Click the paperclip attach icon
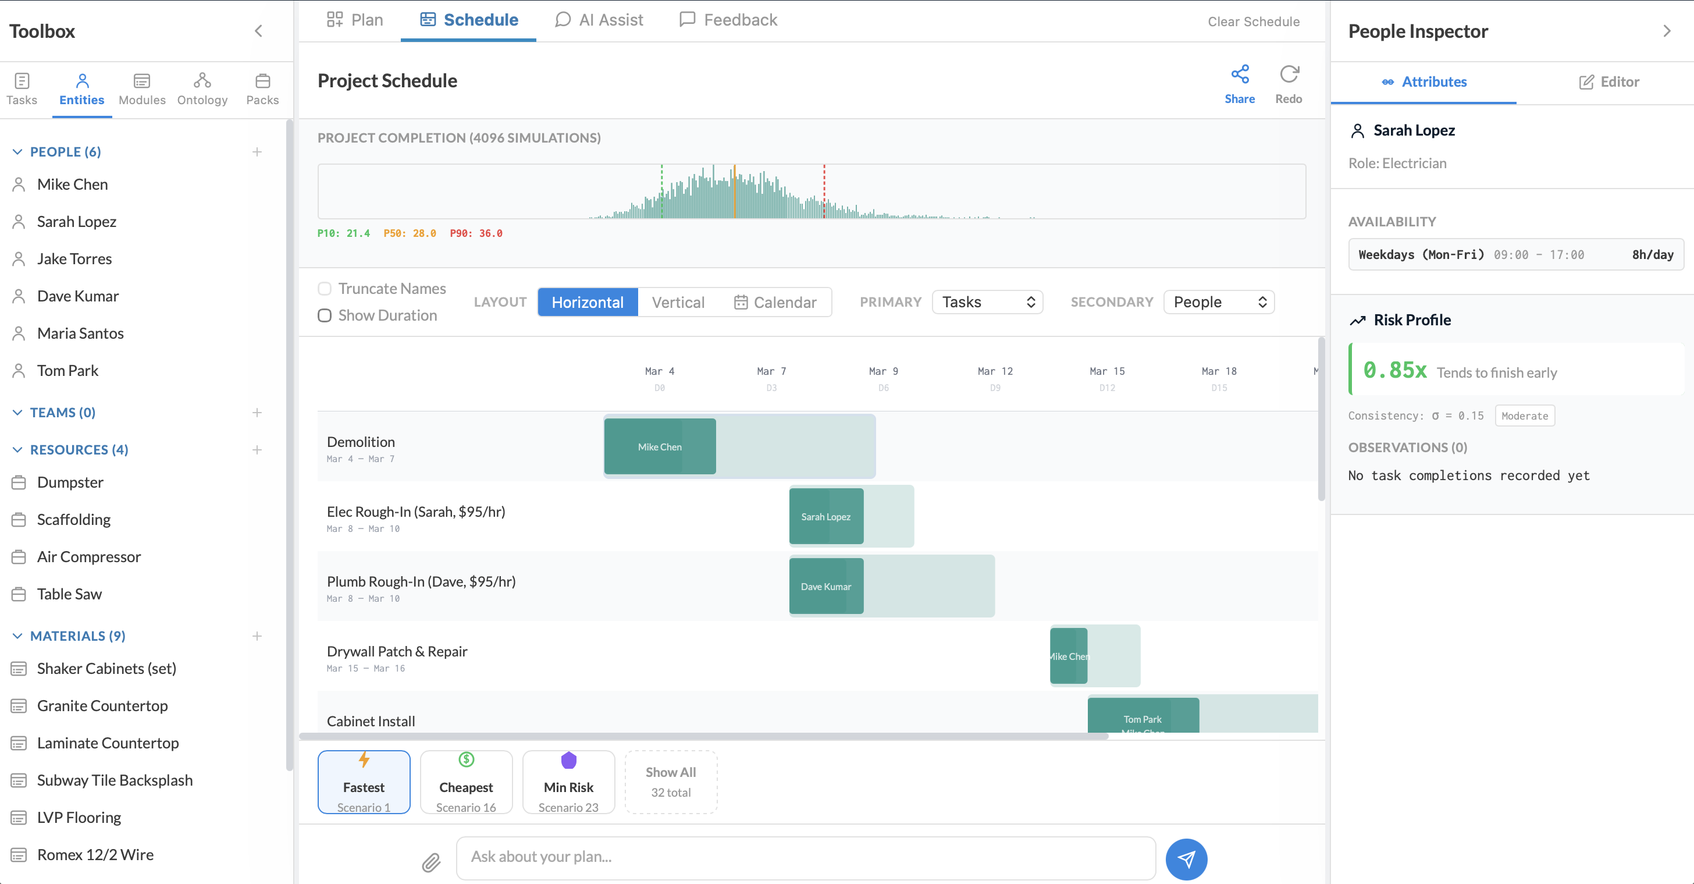Viewport: 1694px width, 884px height. click(x=432, y=862)
